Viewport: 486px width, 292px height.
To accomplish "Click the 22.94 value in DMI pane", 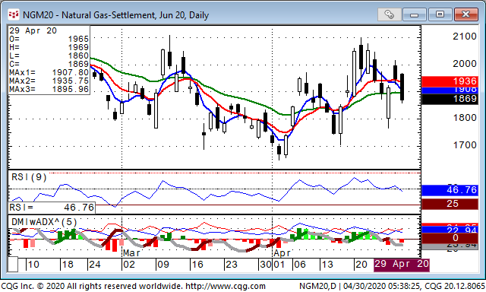I will 450,230.
